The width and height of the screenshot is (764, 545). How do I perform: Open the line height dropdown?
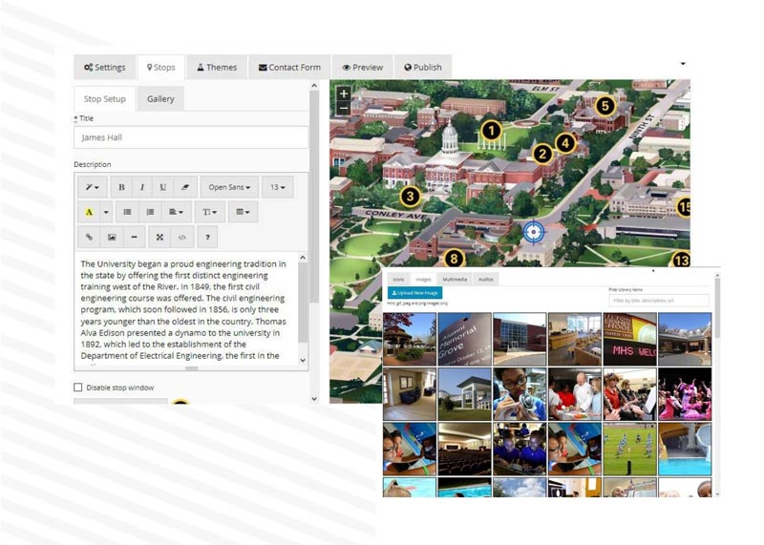pos(209,212)
